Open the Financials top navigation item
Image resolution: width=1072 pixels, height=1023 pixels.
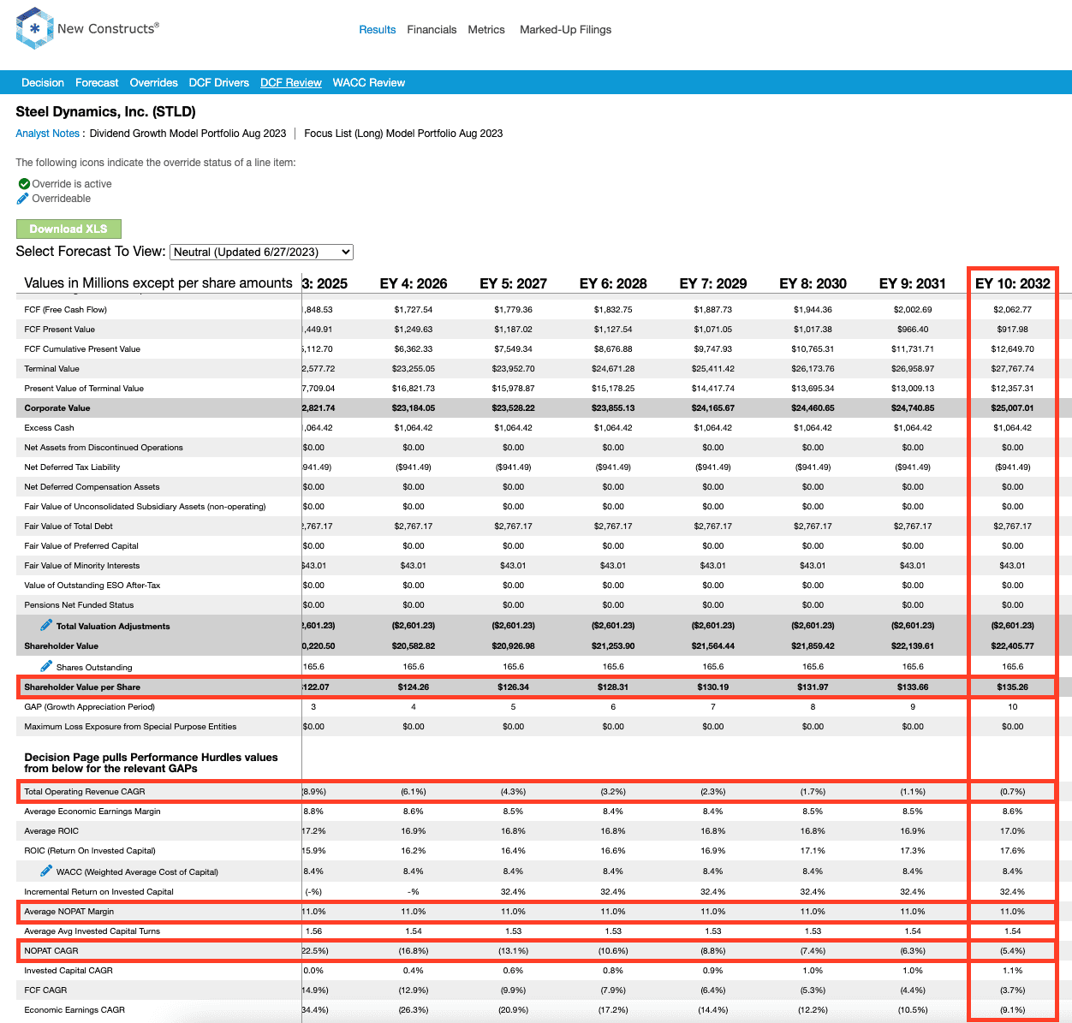coord(432,29)
